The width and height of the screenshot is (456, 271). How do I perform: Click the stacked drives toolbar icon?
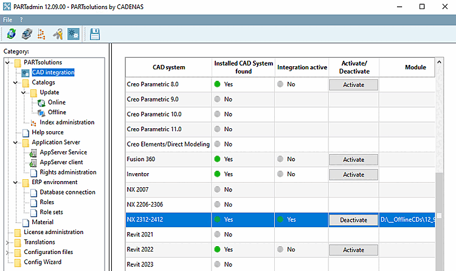(x=26, y=35)
